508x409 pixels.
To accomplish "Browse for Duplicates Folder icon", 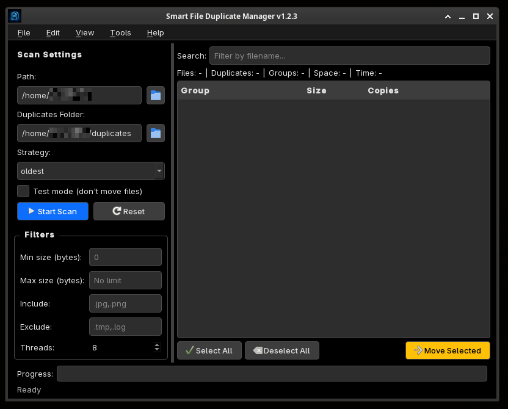I will [x=156, y=133].
